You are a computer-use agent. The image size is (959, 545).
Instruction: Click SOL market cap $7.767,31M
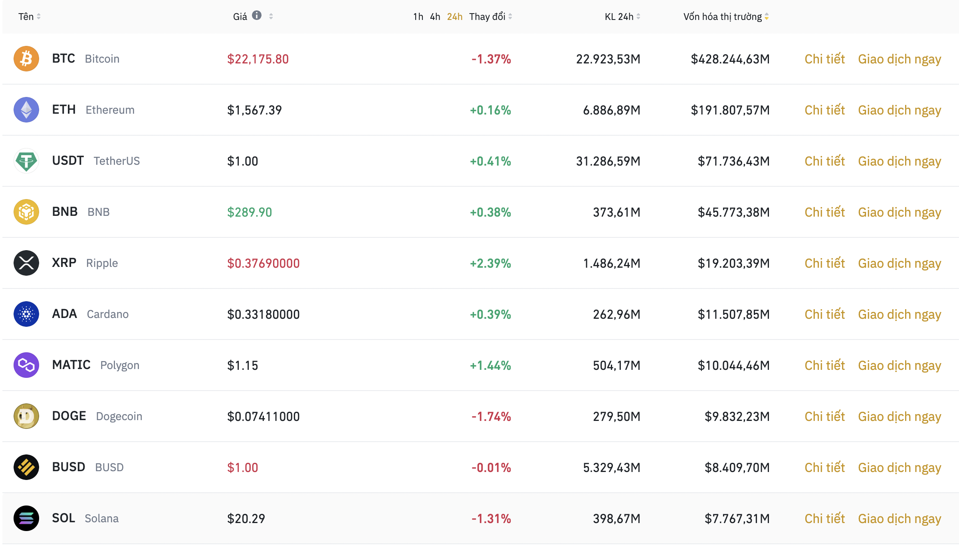(x=737, y=519)
